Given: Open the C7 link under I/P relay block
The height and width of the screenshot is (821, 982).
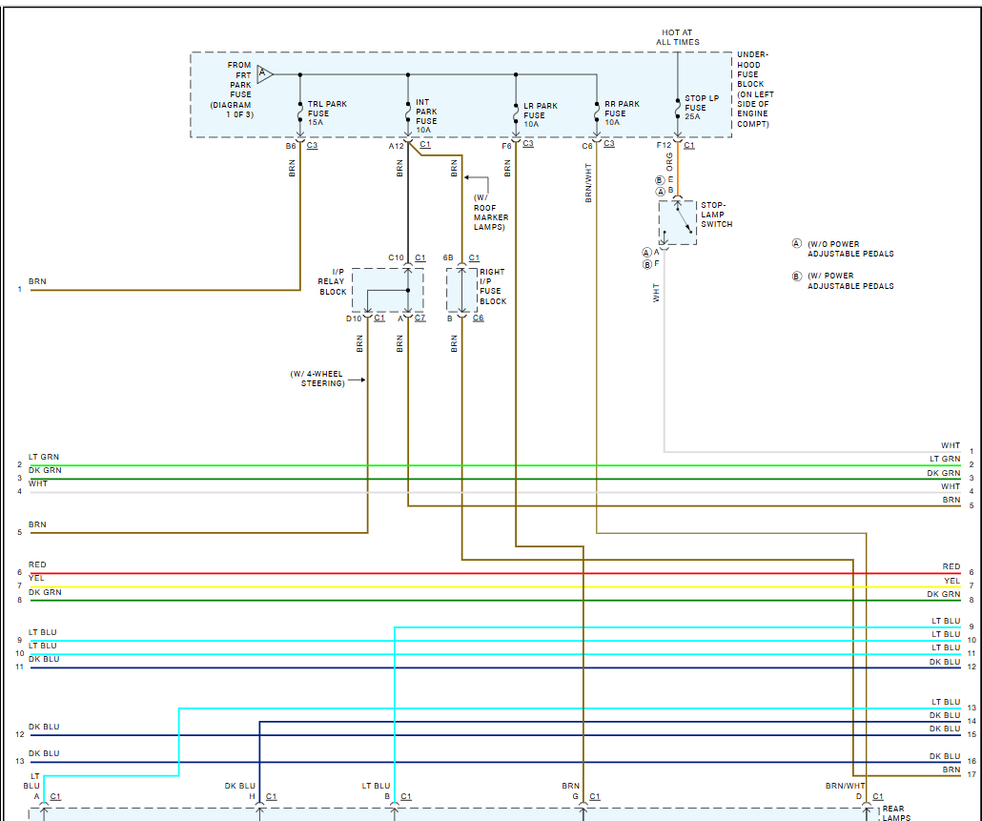Looking at the screenshot, I should click(x=419, y=318).
